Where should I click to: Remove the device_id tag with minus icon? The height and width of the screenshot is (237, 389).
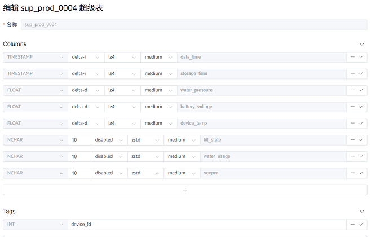tap(352, 225)
